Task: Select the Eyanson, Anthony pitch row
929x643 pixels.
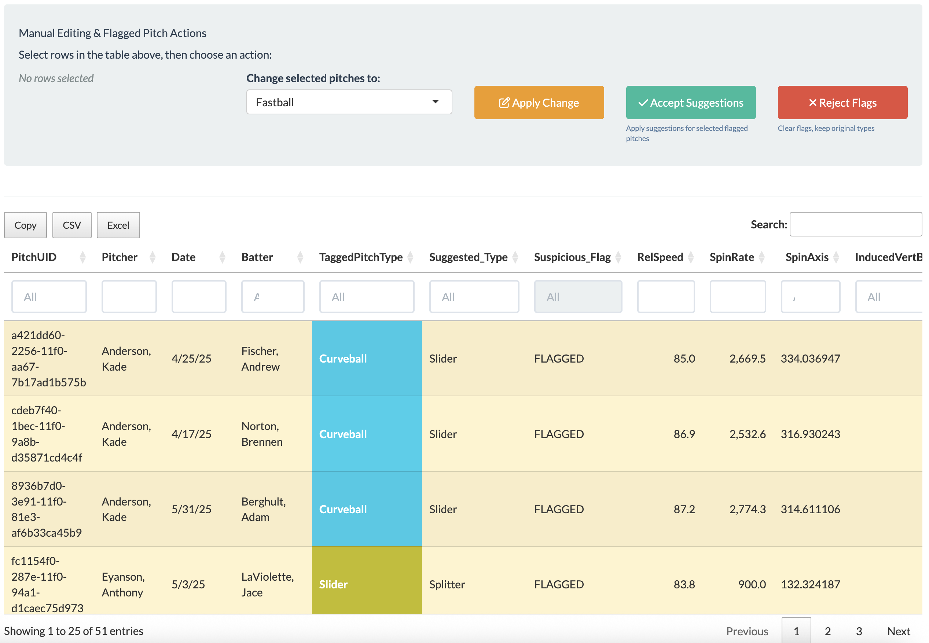Action: click(122, 584)
